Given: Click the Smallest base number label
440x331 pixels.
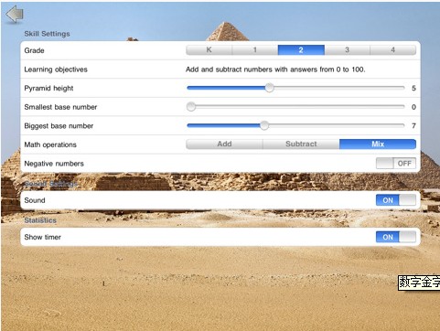Looking at the screenshot, I should tap(60, 107).
